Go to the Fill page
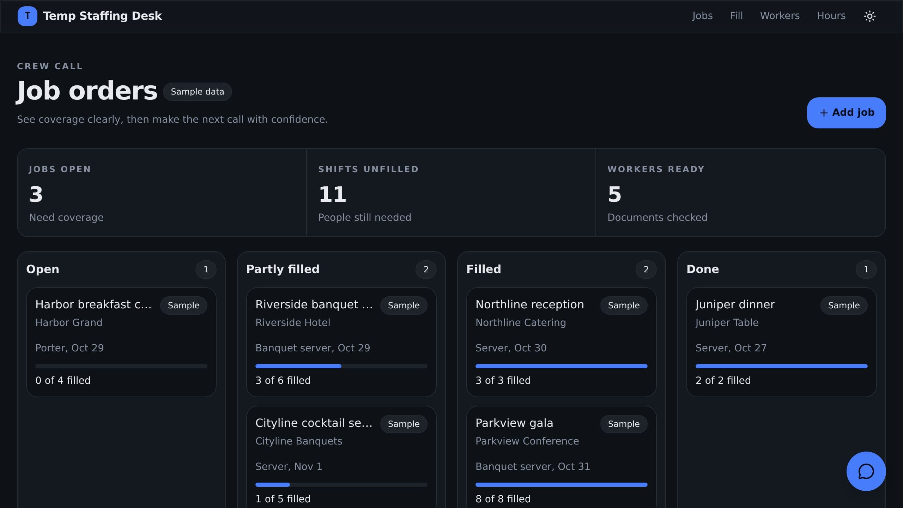The width and height of the screenshot is (903, 508). tap(736, 16)
